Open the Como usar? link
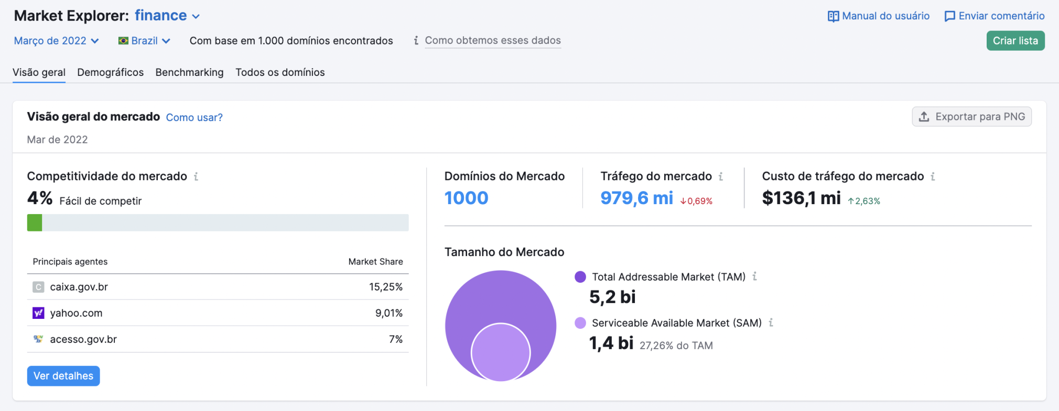 (x=194, y=117)
